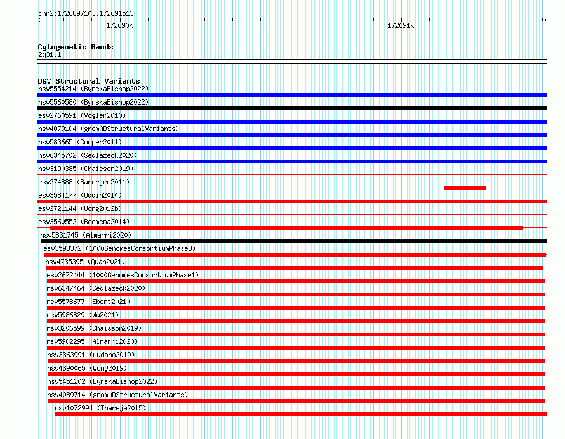Open variant nsv3206599 (Chaisson2019)

coord(94,328)
